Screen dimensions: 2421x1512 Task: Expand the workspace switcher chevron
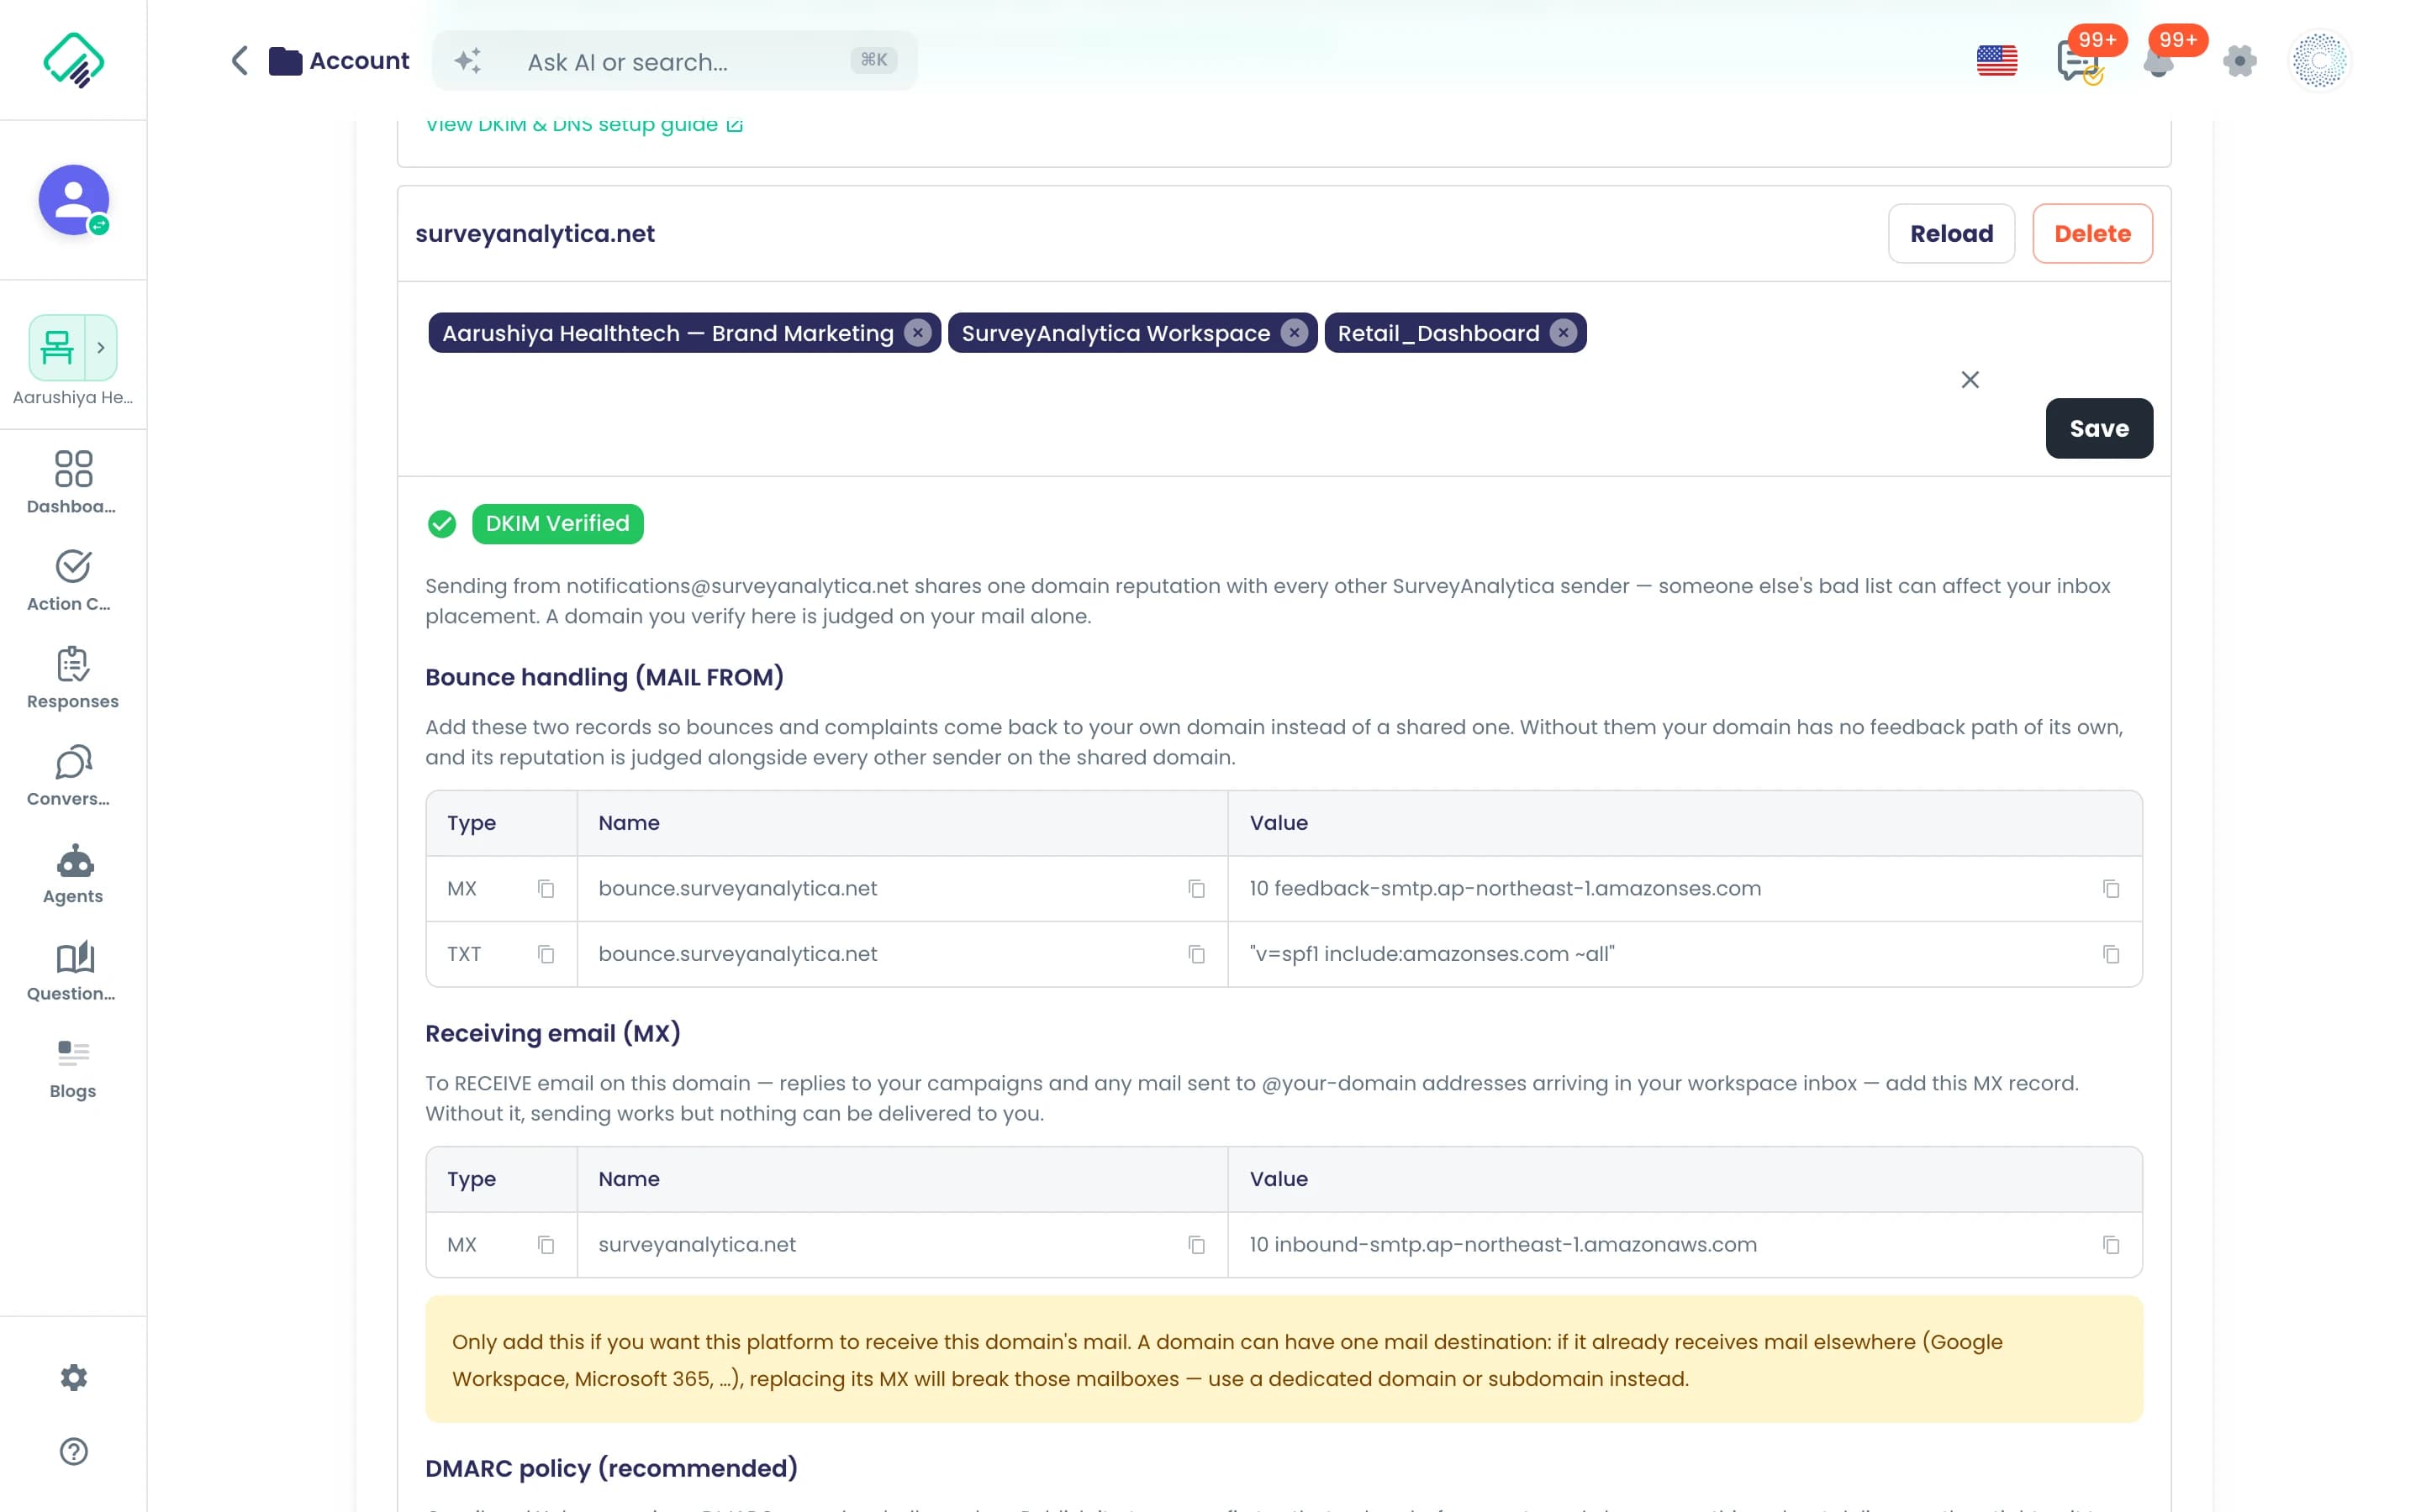point(101,347)
